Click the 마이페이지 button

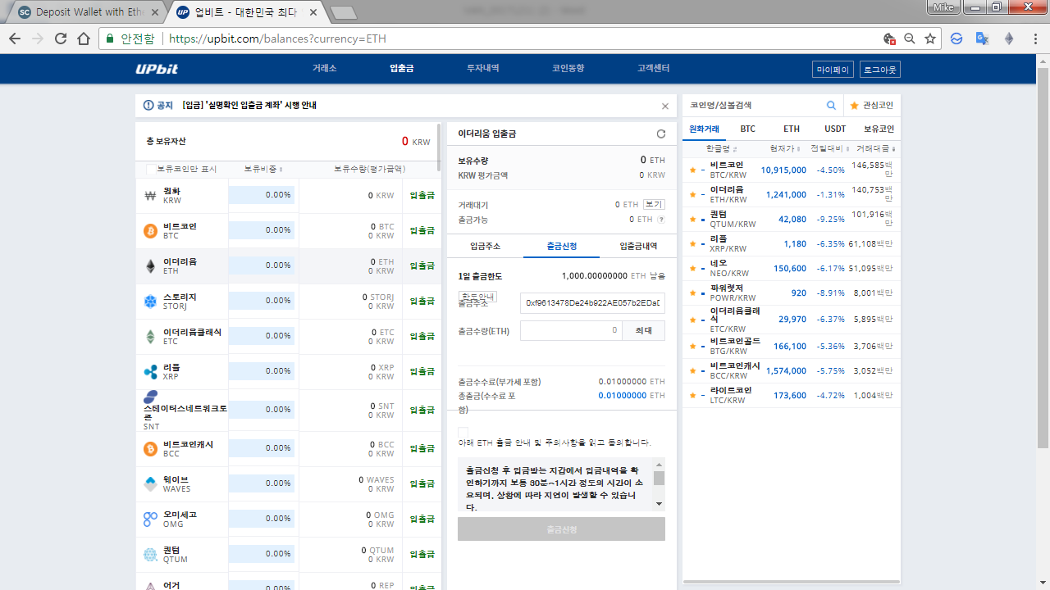[833, 70]
